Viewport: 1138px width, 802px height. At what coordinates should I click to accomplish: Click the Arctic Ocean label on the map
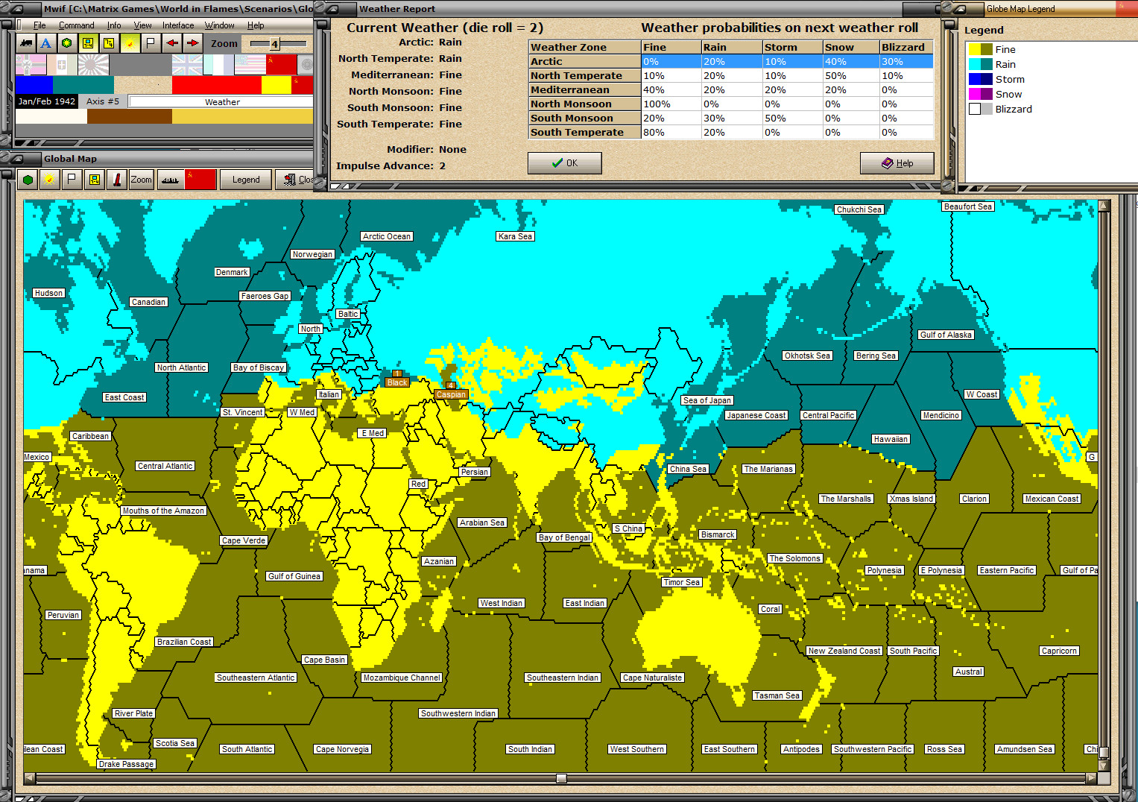click(387, 236)
